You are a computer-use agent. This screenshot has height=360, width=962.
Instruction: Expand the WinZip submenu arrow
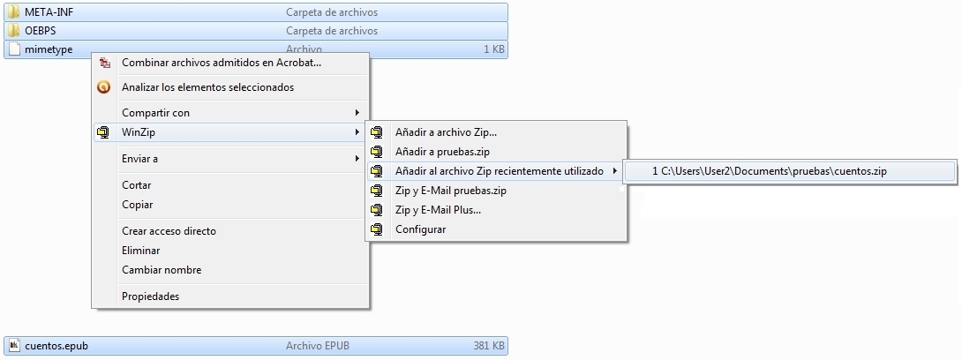pyautogui.click(x=357, y=131)
